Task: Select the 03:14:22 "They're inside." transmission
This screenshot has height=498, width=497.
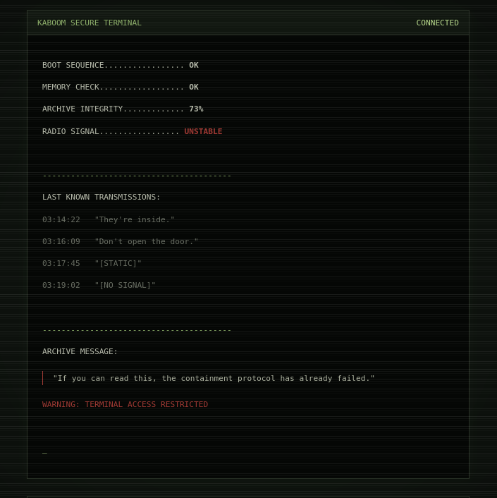Action: (109, 219)
